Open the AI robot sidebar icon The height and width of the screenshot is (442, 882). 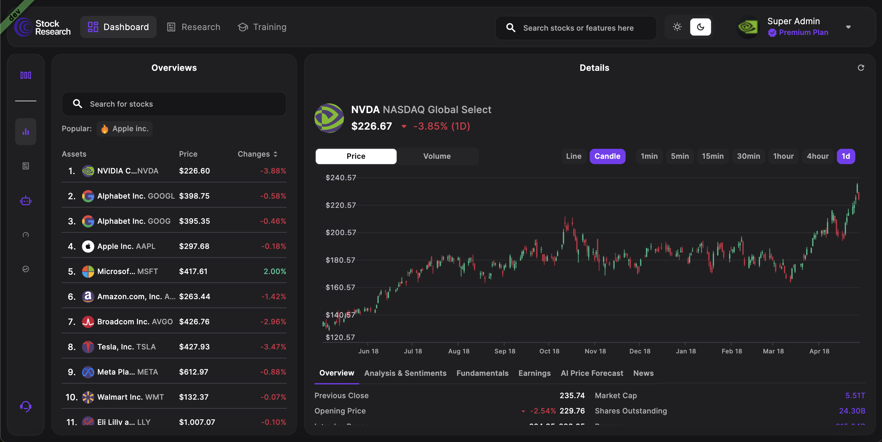point(26,200)
